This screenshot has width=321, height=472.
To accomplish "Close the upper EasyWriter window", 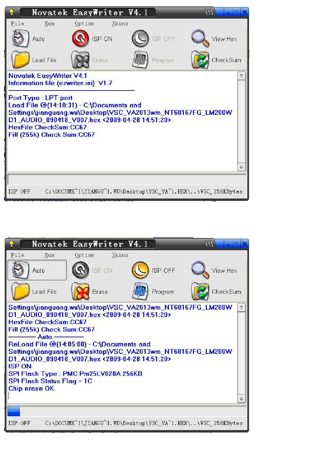I will tap(244, 12).
